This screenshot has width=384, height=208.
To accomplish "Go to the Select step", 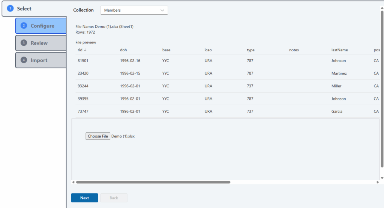I will coord(34,9).
